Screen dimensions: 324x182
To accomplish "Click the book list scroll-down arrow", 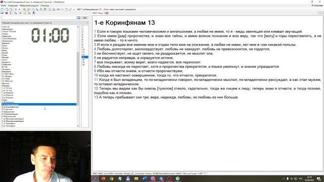I will [x=78, y=126].
